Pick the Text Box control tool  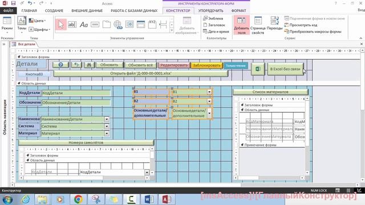72,24
